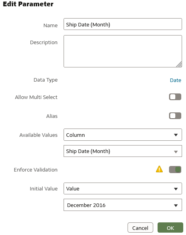The height and width of the screenshot is (235, 186).
Task: Change the Data Type via Date link
Action: 175,80
